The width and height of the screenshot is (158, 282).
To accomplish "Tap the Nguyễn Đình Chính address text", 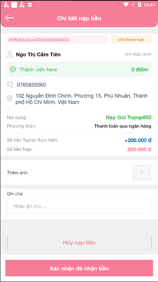I will [x=81, y=99].
